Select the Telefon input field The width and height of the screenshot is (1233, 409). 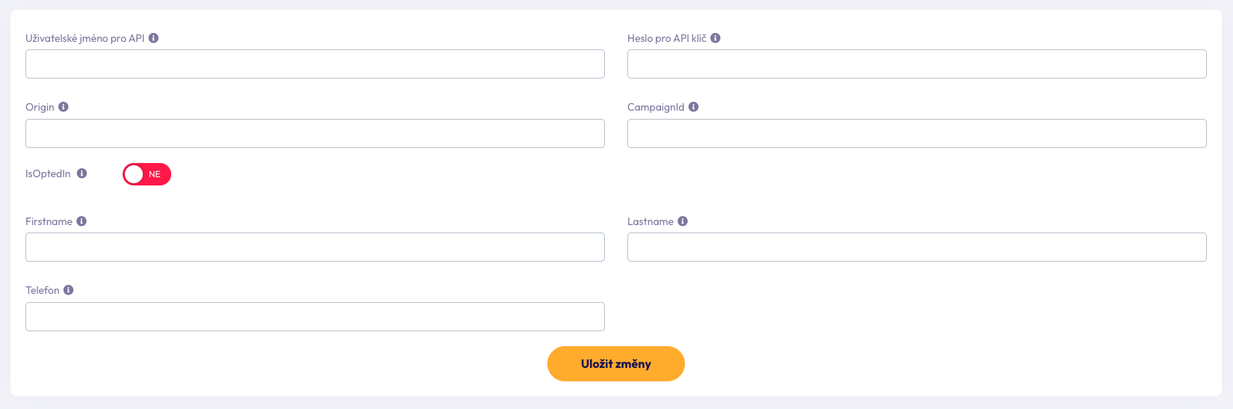pos(315,317)
